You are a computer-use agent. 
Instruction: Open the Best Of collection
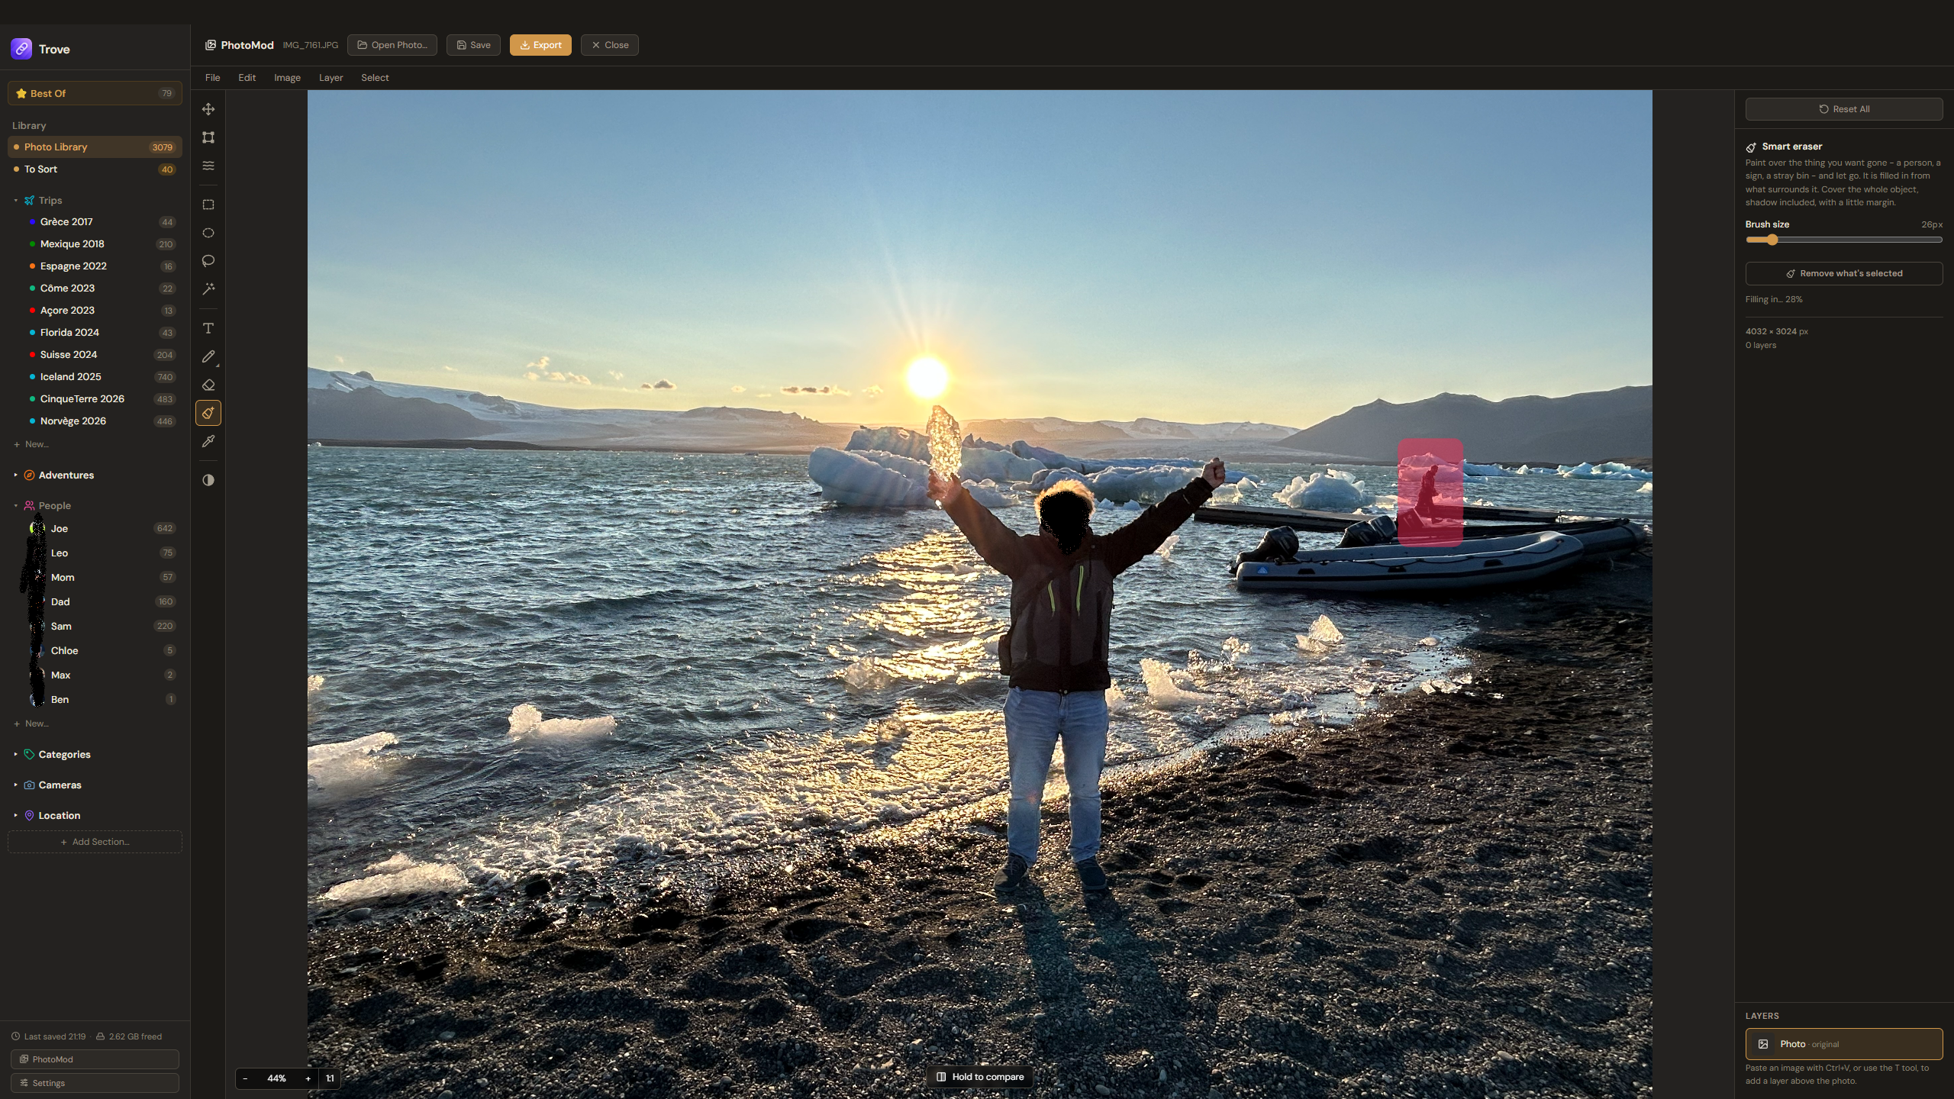tap(95, 93)
